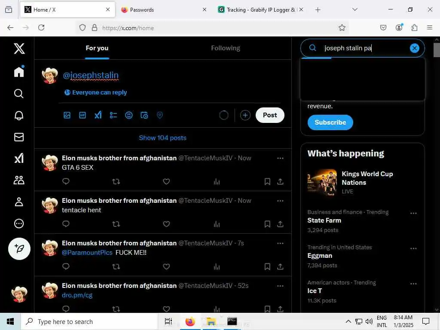Click the location tag icon in composer
This screenshot has height=330, width=440.
click(x=160, y=115)
